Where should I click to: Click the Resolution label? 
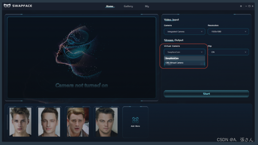click(x=213, y=26)
